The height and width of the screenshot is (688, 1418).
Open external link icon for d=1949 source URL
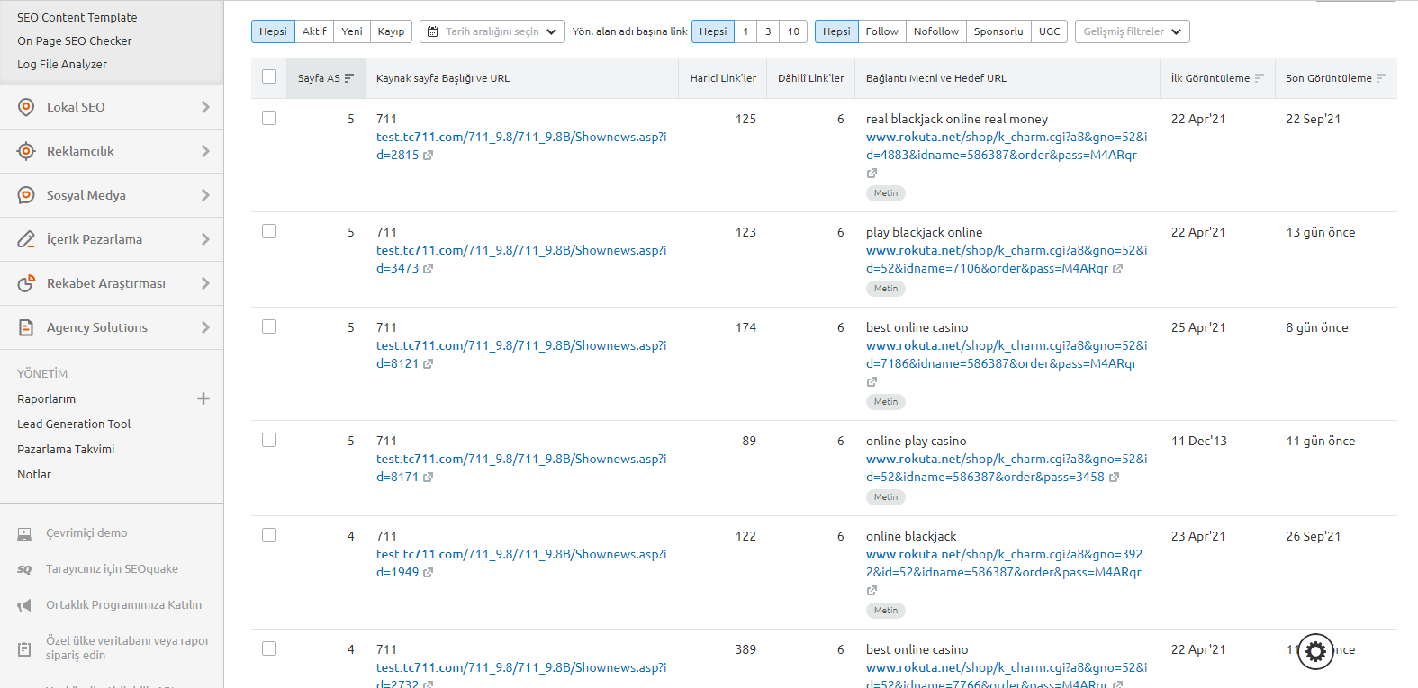(x=428, y=573)
